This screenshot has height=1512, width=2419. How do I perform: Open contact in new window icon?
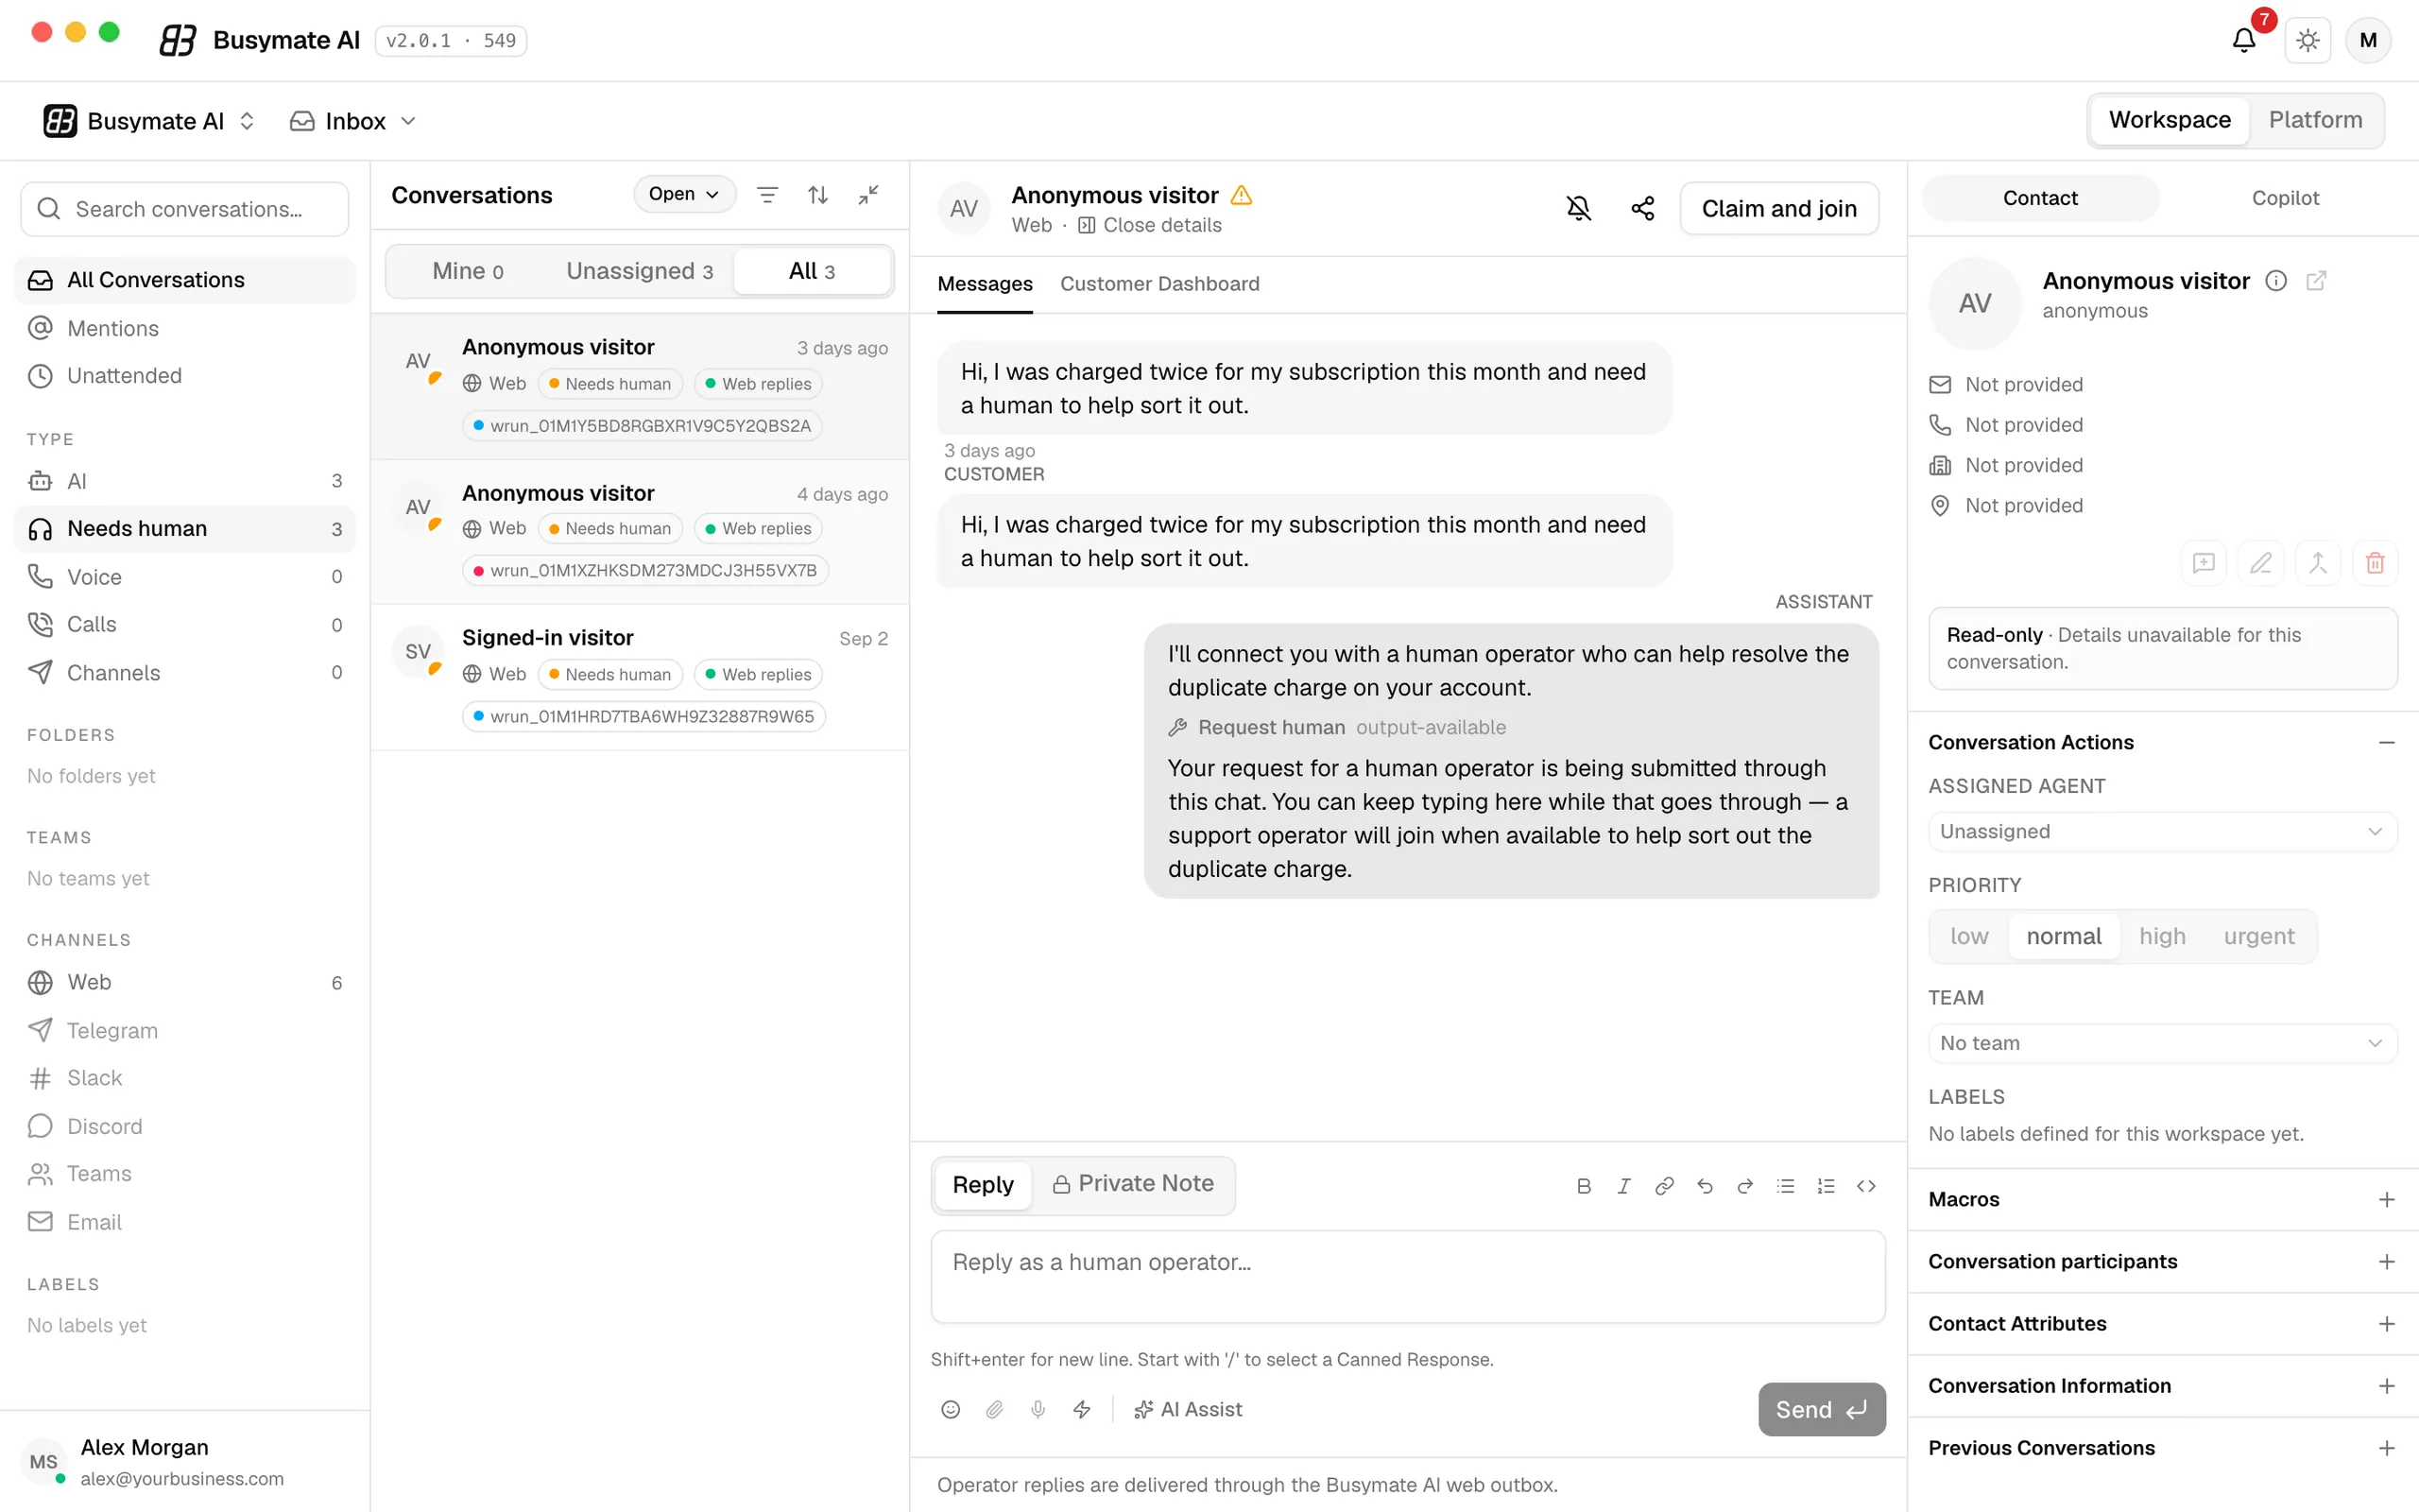pos(2315,281)
